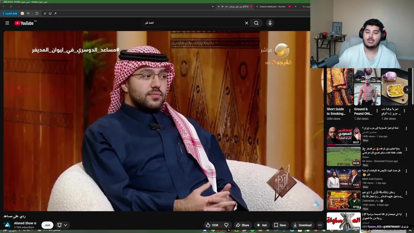
Task: Dislike the current video
Action: [x=226, y=225]
